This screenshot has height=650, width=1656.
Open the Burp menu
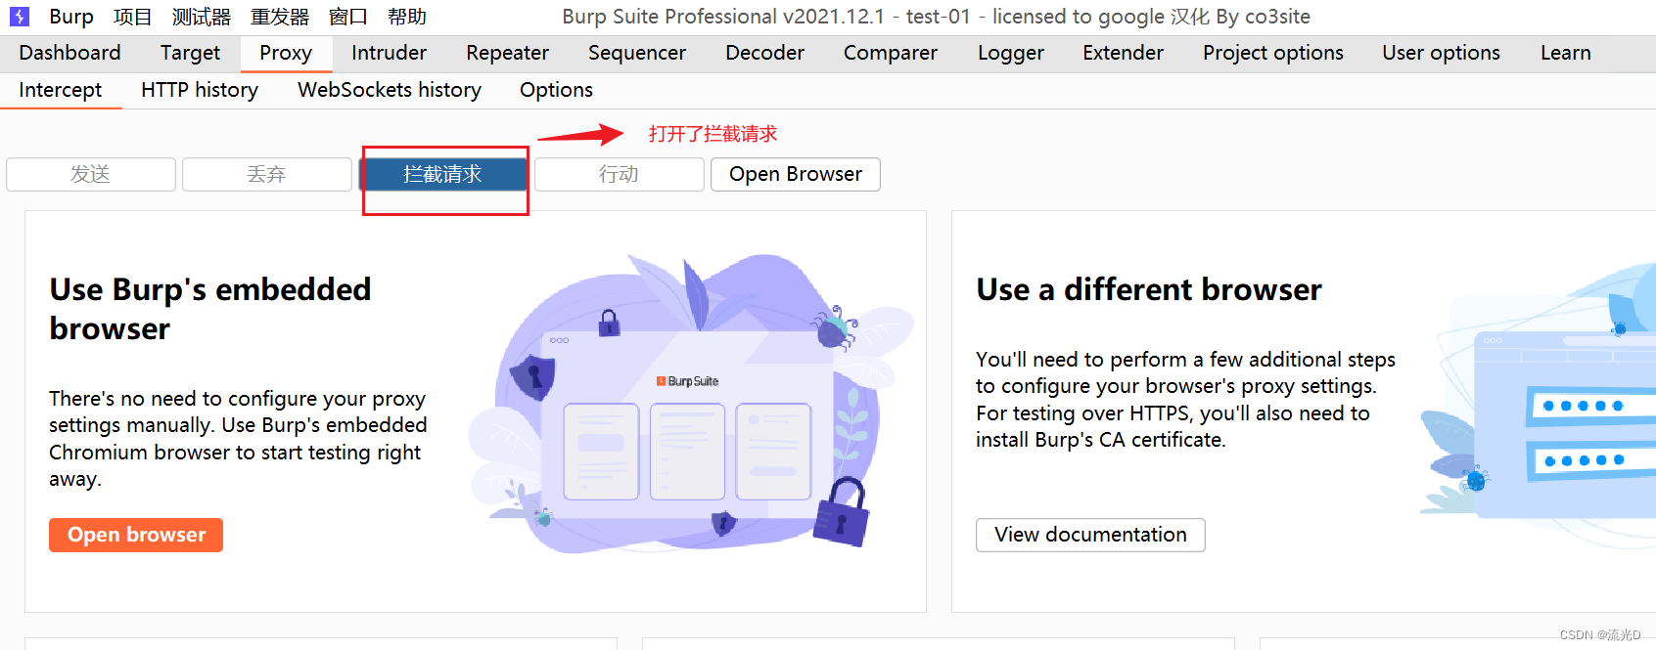click(71, 17)
